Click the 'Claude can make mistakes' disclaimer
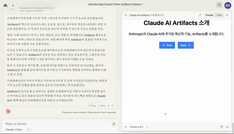The image size is (234, 134). pos(89,112)
